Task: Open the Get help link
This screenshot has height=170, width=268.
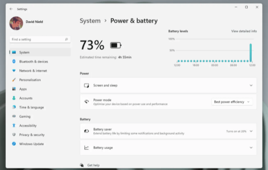Action: pyautogui.click(x=93, y=165)
